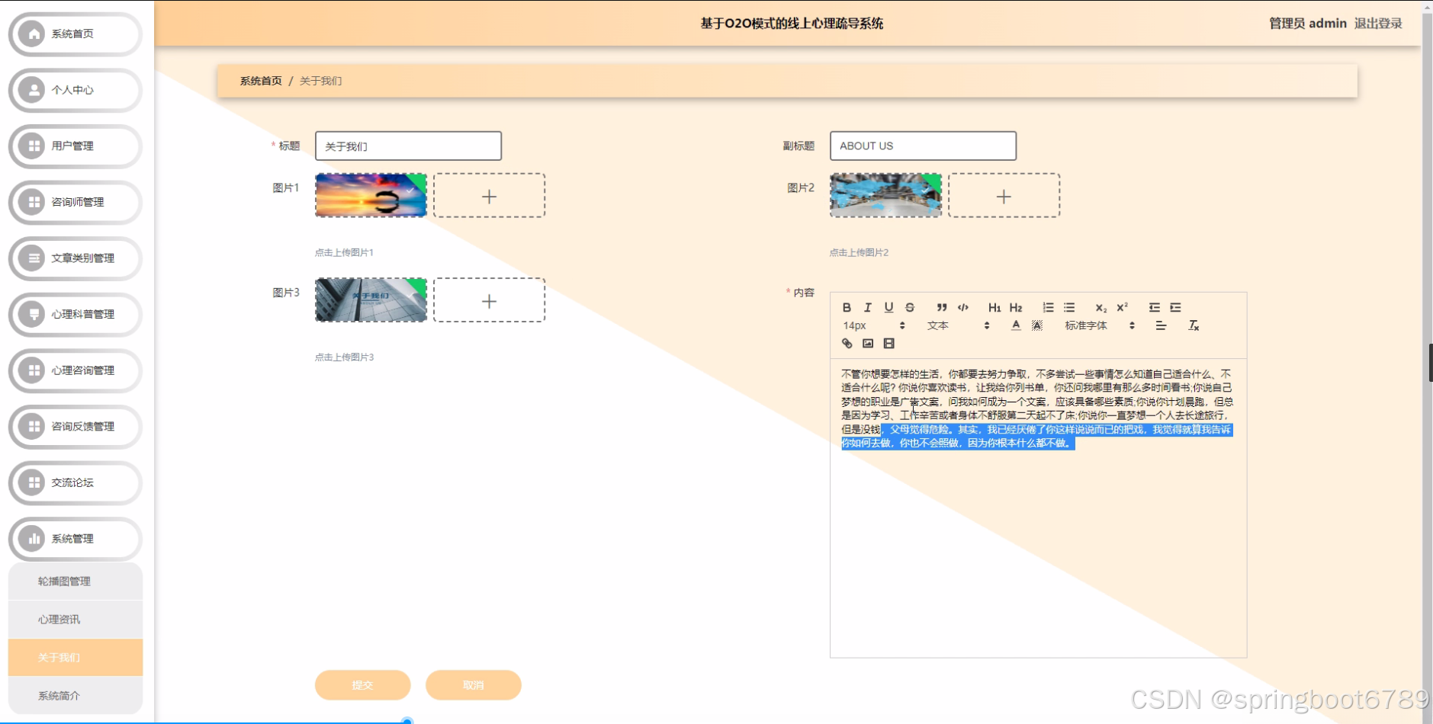The height and width of the screenshot is (724, 1433).
Task: Expand 文章类别管理 in the sidebar
Action: coord(75,258)
